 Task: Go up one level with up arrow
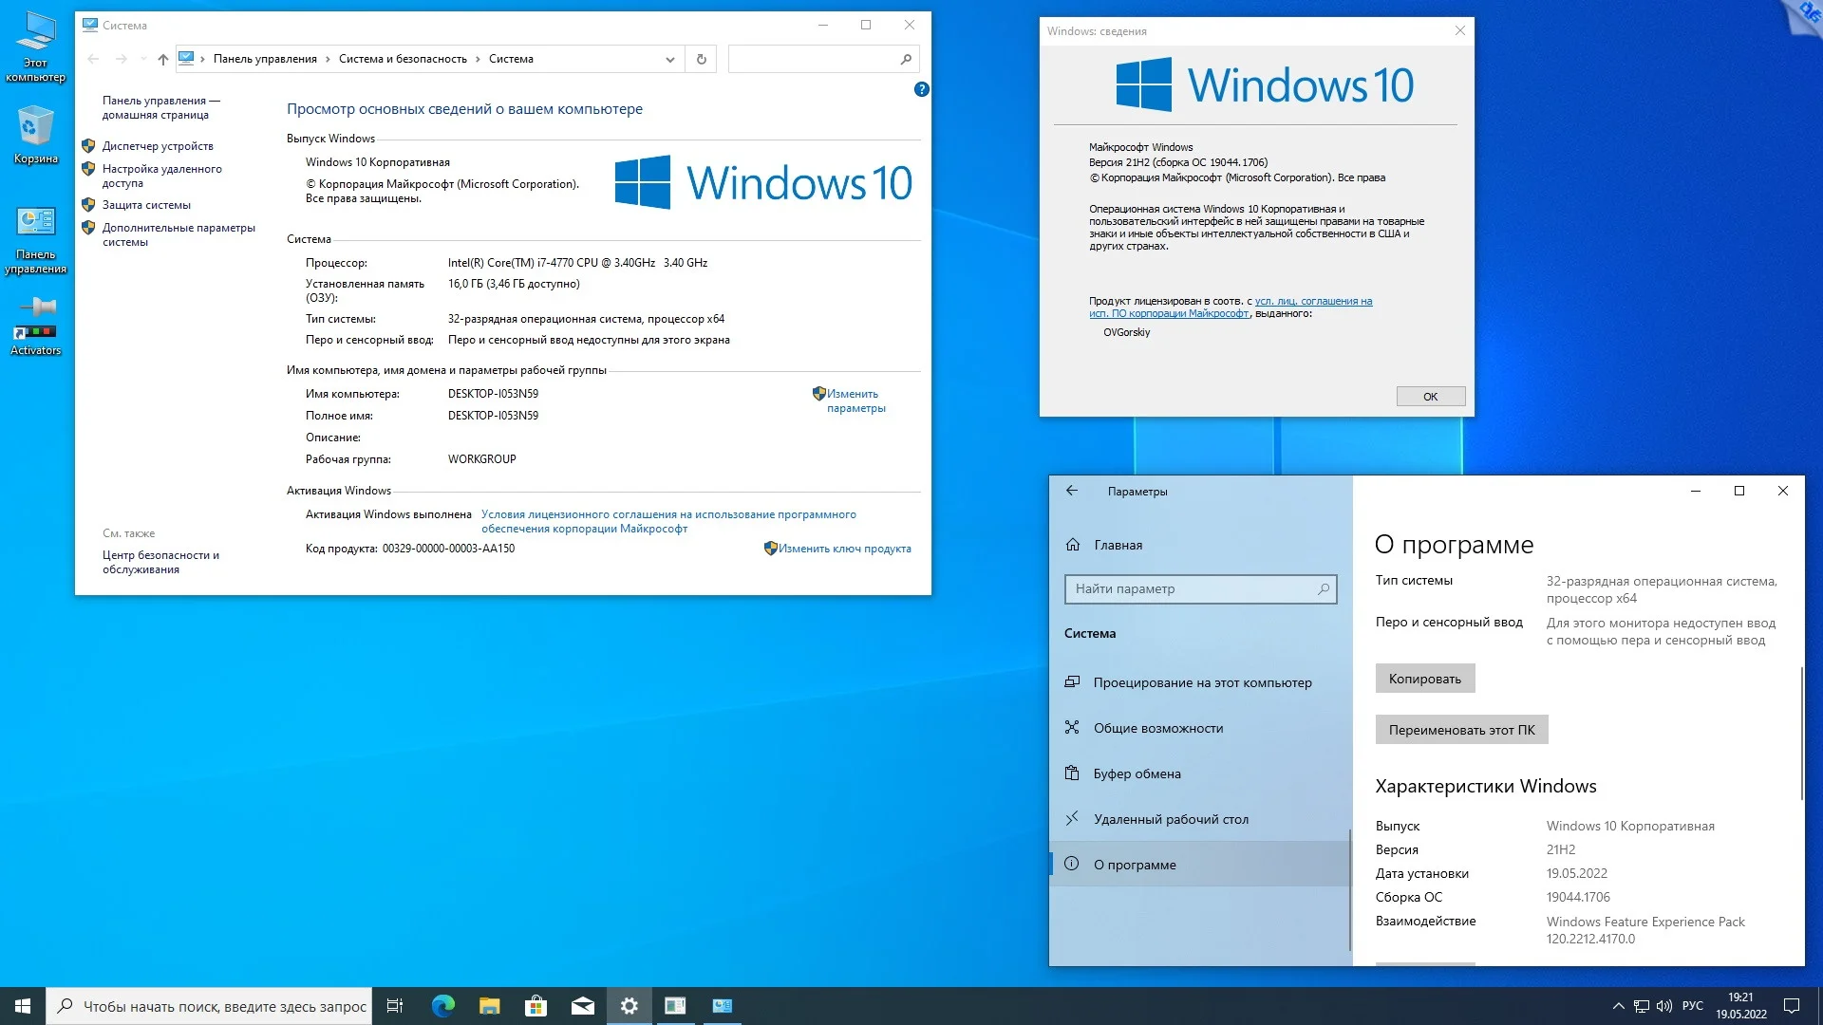tap(163, 59)
